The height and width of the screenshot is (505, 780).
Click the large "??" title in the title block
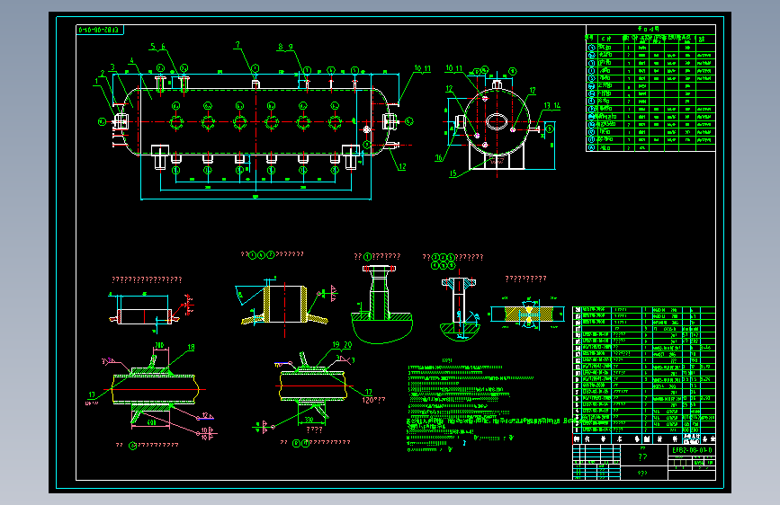[642, 456]
